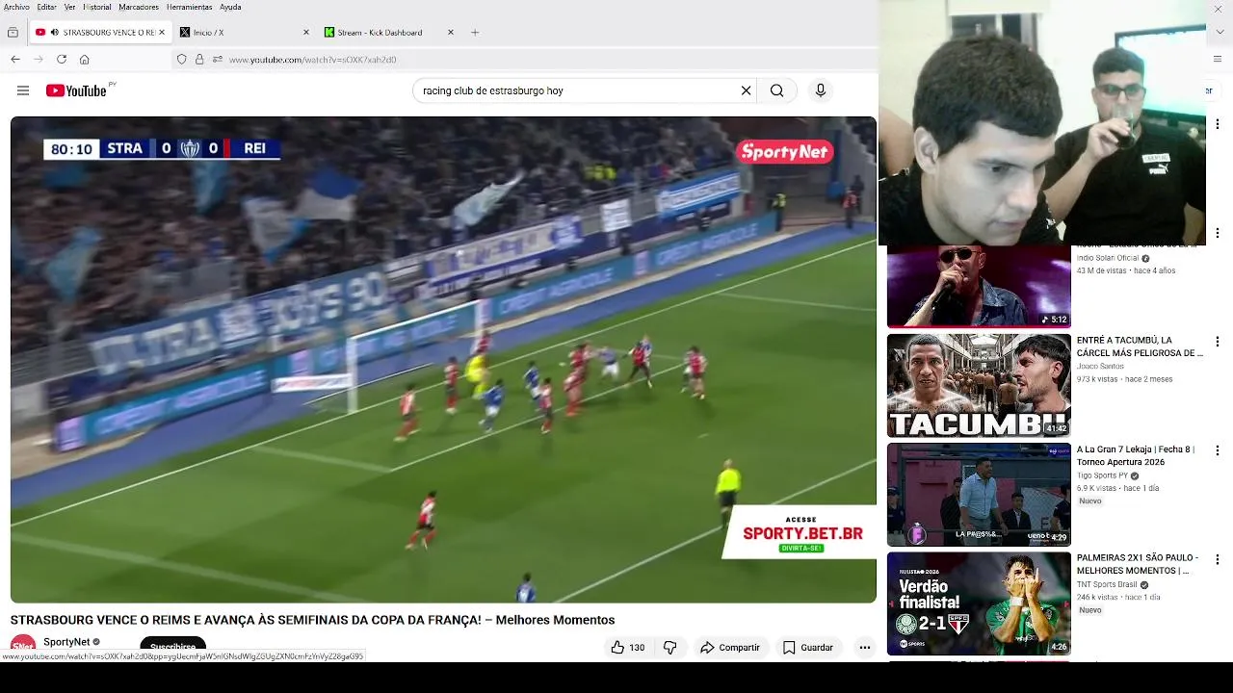Subscribe with the Suscribirse button
This screenshot has height=693, width=1233.
point(173,647)
